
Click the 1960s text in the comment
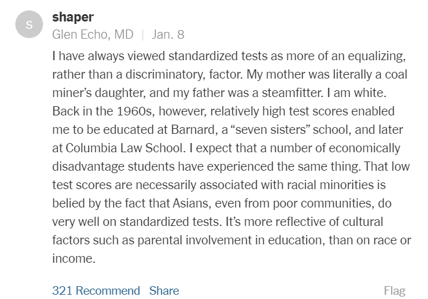135,111
